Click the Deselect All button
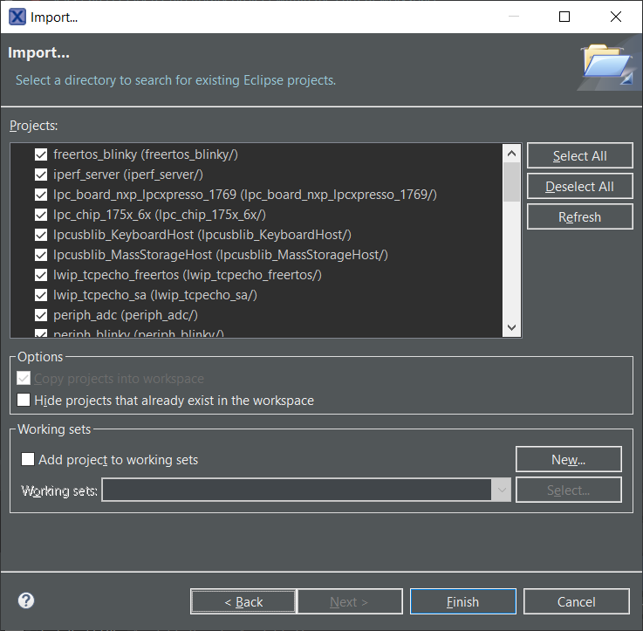Viewport: 643px width, 631px height. pos(580,186)
